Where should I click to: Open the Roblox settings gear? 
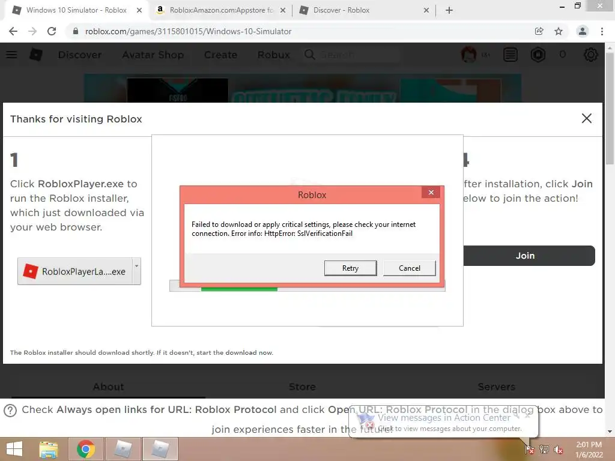coord(591,55)
